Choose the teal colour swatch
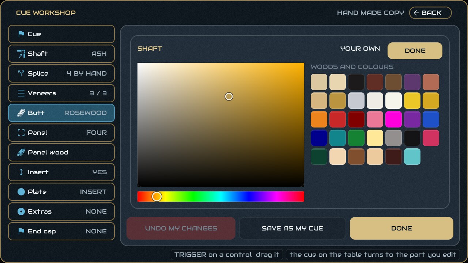The width and height of the screenshot is (468, 263). pos(337,138)
